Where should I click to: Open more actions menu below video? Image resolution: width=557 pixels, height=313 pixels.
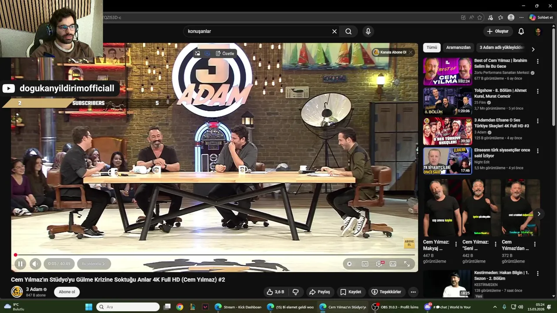click(x=413, y=292)
